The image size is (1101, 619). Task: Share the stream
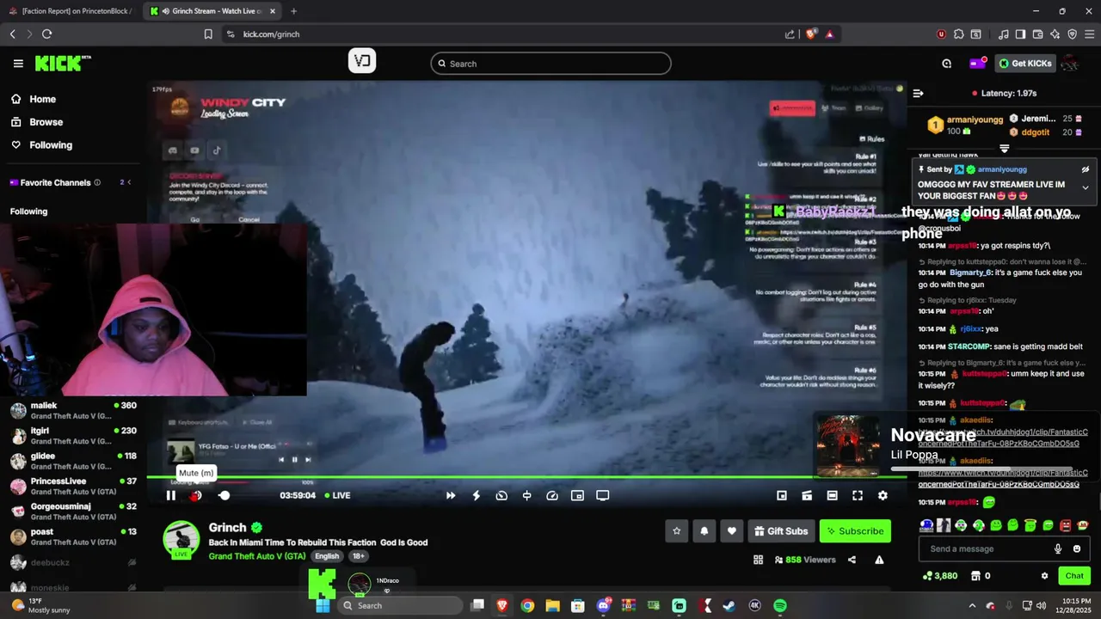pos(852,560)
